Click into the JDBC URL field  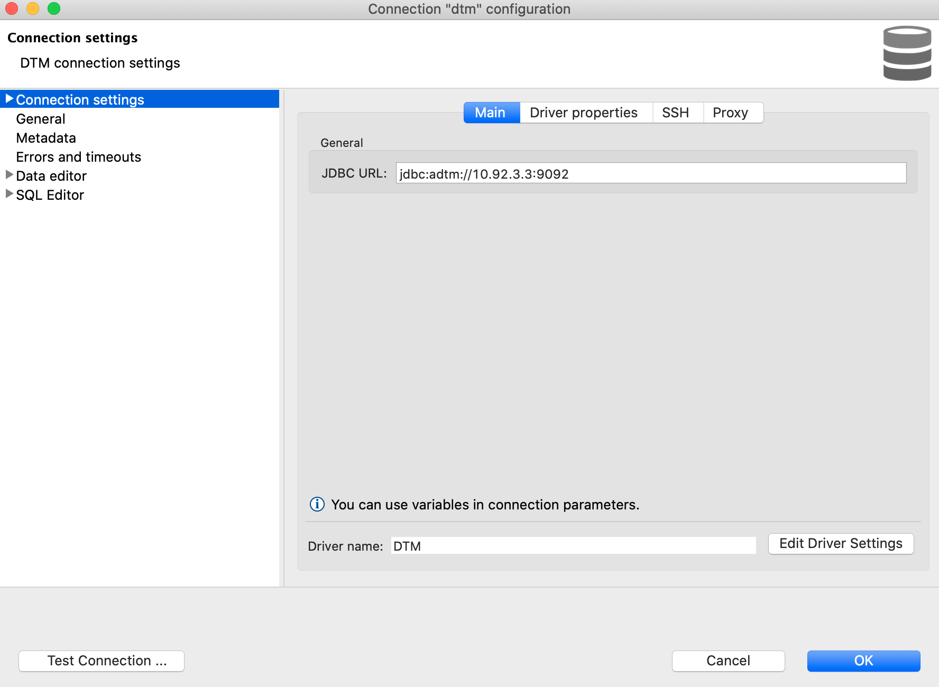(x=650, y=173)
